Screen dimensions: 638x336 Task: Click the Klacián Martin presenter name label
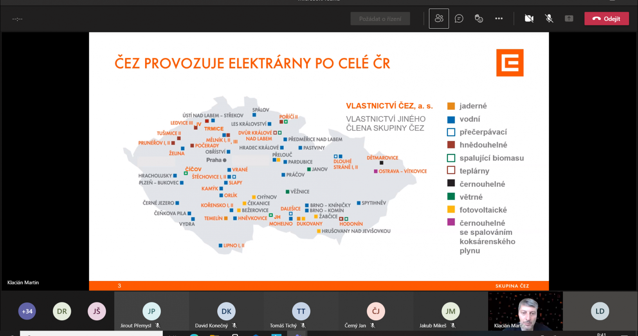coord(23,282)
